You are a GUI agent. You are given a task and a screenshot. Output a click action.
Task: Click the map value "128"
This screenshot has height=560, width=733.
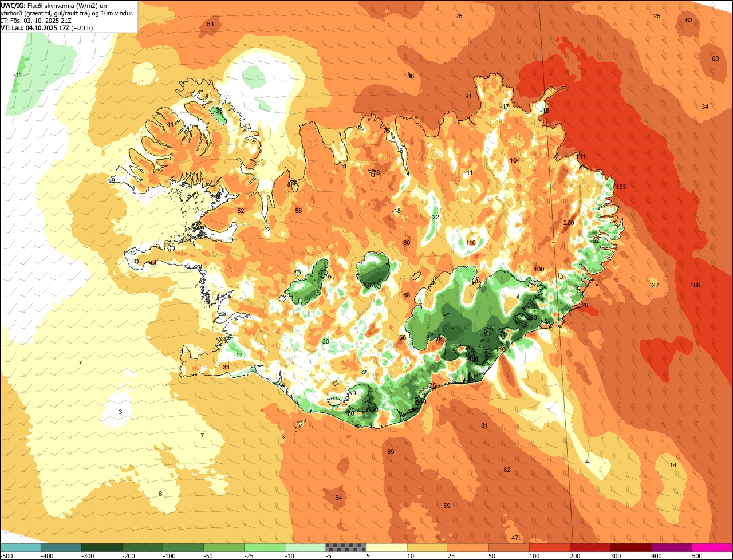tap(584, 306)
